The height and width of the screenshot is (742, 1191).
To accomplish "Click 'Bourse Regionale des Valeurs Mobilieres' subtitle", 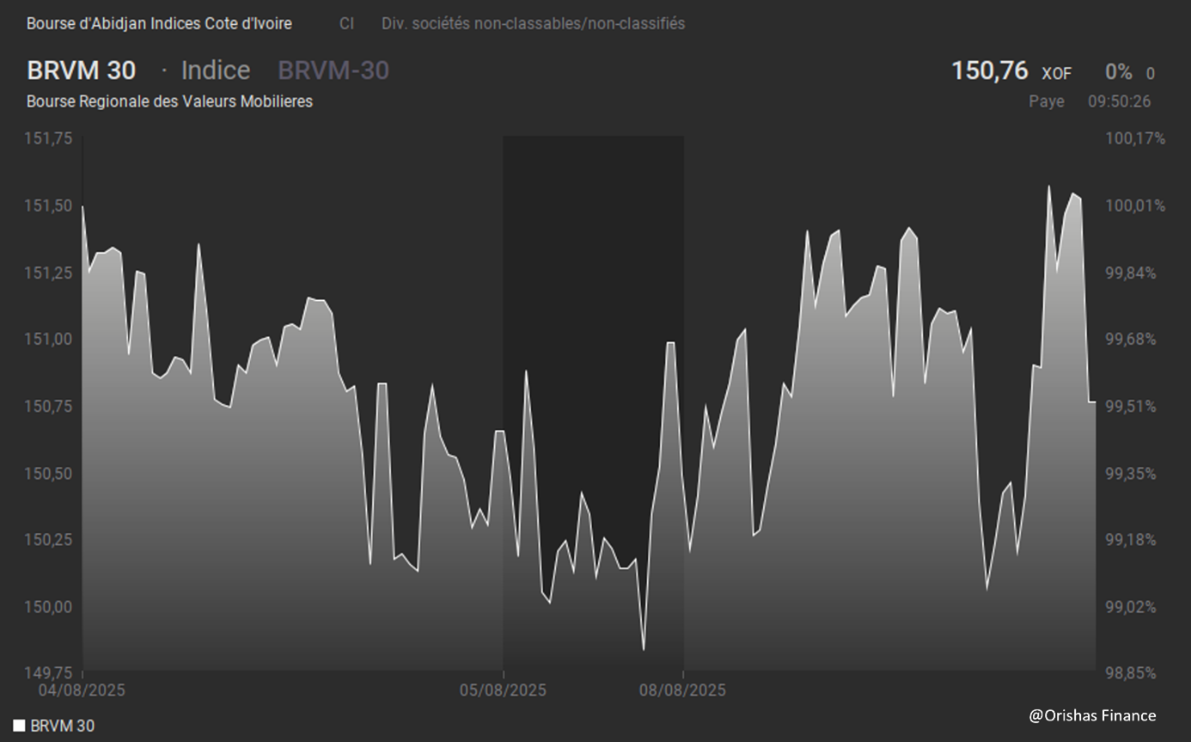I will (x=169, y=101).
